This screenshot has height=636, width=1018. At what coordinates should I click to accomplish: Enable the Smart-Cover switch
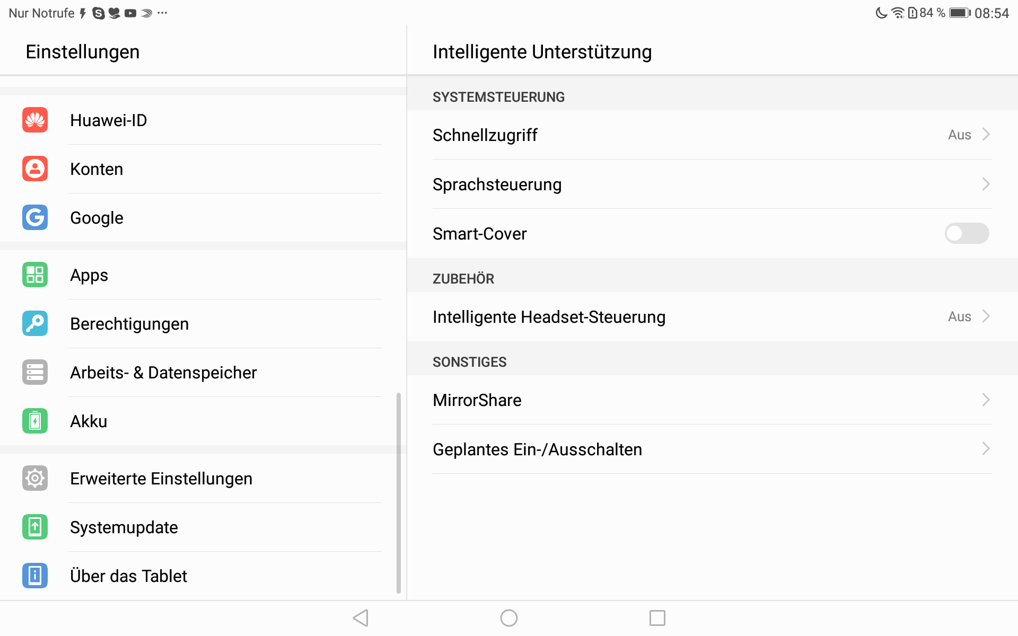[967, 234]
